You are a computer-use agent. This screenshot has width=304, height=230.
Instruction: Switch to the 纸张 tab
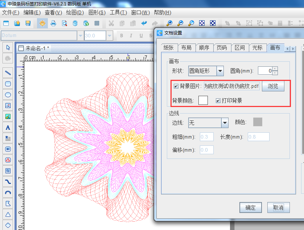(169, 47)
